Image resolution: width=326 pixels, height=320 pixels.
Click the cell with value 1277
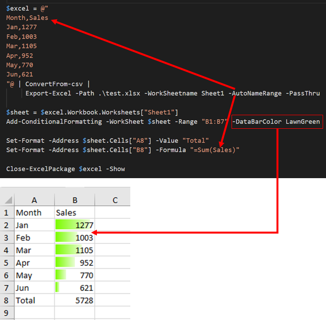(x=75, y=225)
